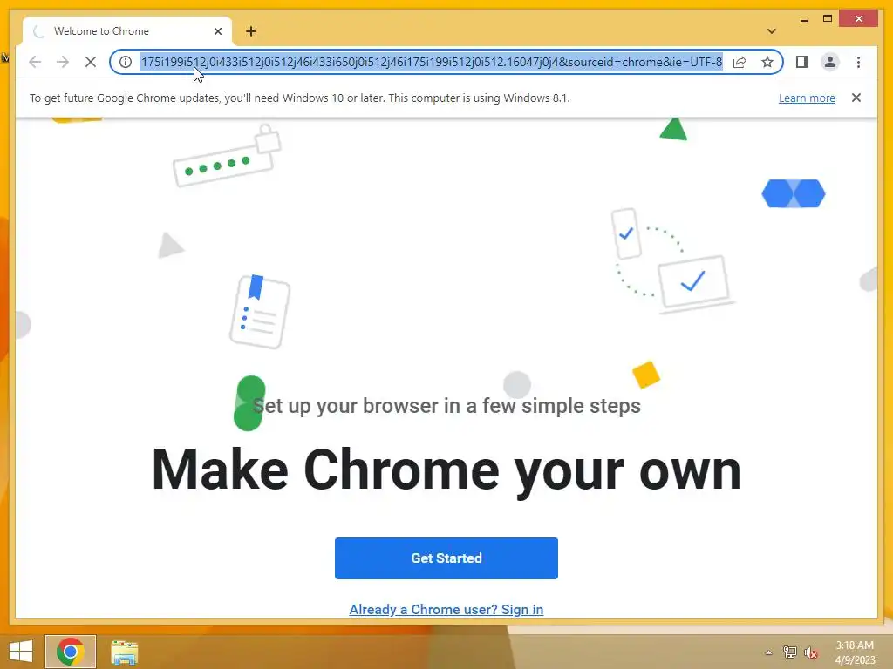Viewport: 893px width, 669px height.
Task: Open the side panel icon
Action: (x=802, y=62)
